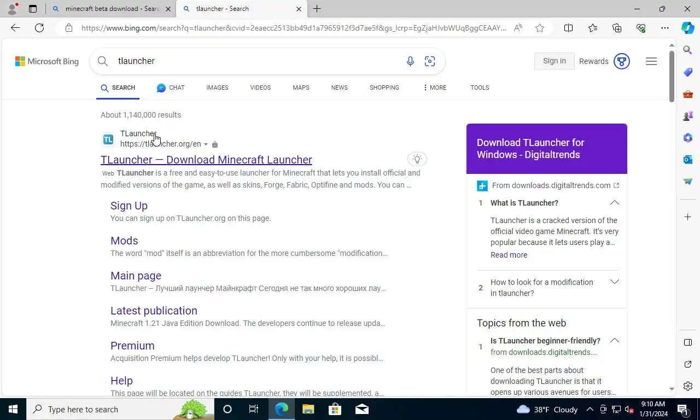Open TLauncher — Download Minecraft Launcher result
The image size is (700, 420).
206,160
